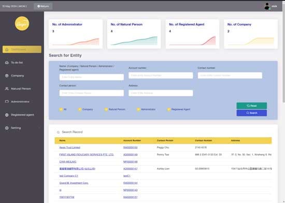Click the Contact Person column header

click(x=165, y=140)
